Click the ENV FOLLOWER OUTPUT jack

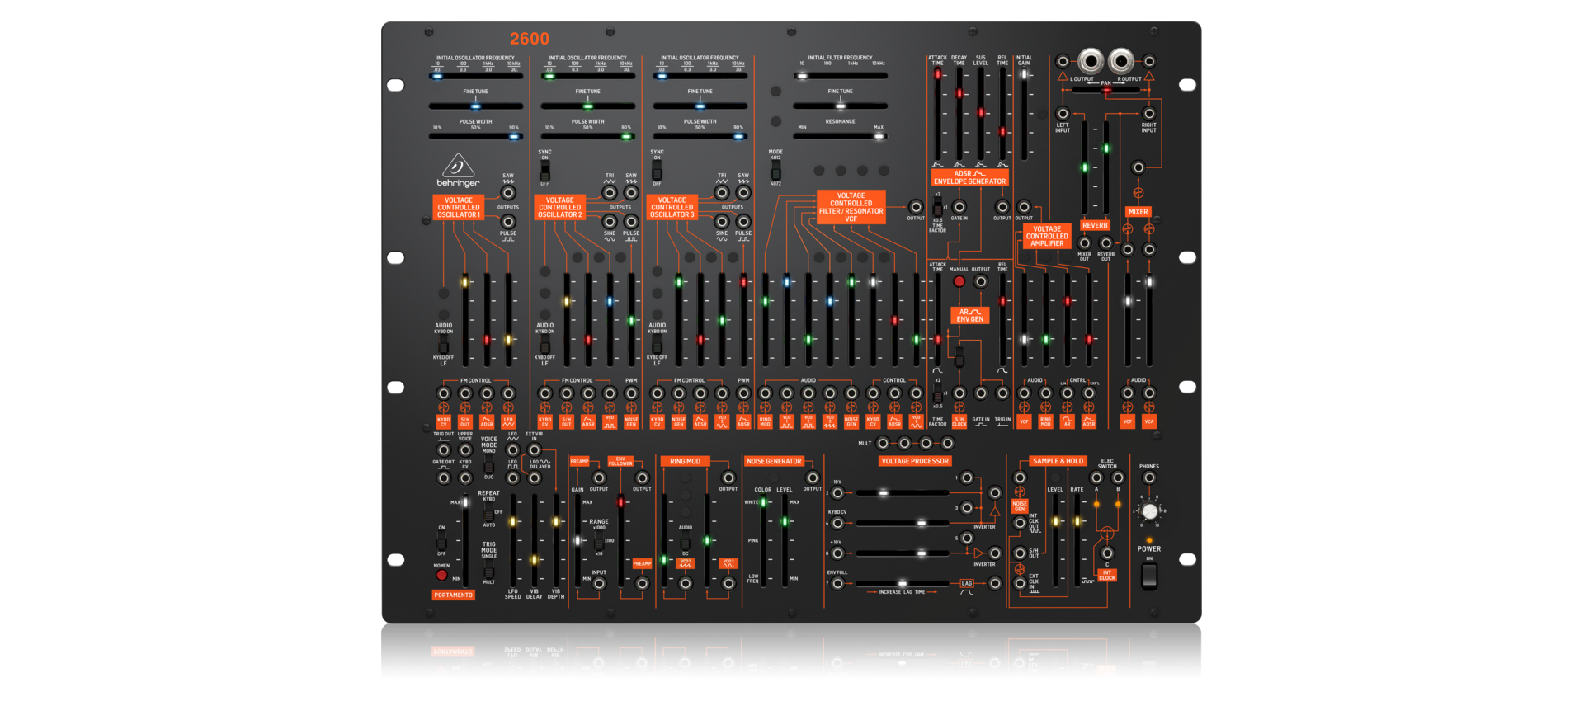642,478
